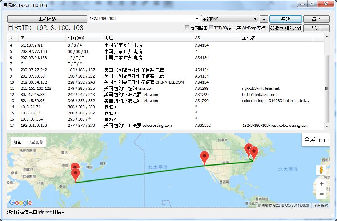Click the 导出 export button
Viewport: 337px width, 221px height.
coord(316,28)
